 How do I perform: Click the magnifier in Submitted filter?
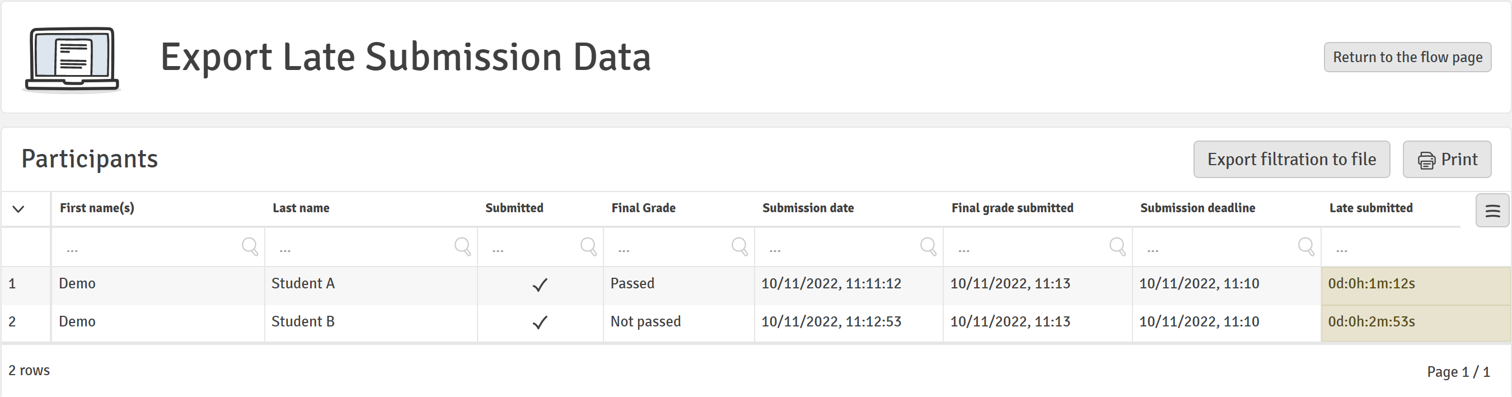coord(588,247)
